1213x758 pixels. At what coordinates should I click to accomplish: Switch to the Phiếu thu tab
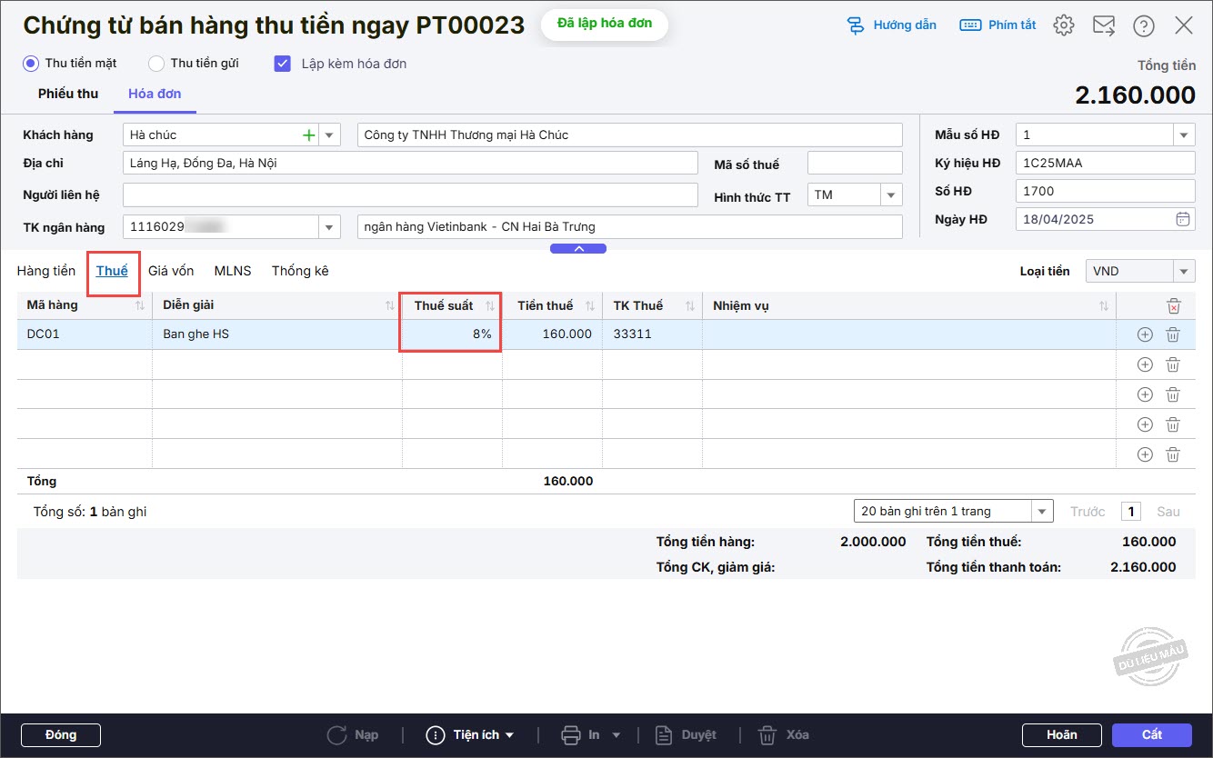pos(68,94)
